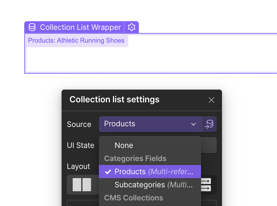Click the checkmark beside Products option
Image resolution: width=277 pixels, height=206 pixels.
[x=108, y=172]
